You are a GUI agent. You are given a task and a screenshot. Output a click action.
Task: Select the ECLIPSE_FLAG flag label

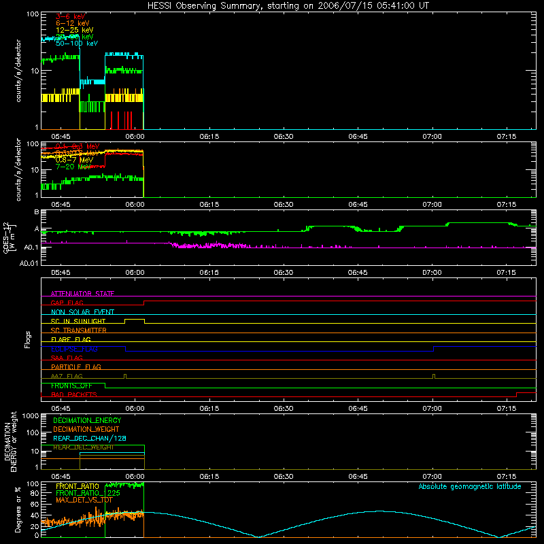(x=74, y=349)
